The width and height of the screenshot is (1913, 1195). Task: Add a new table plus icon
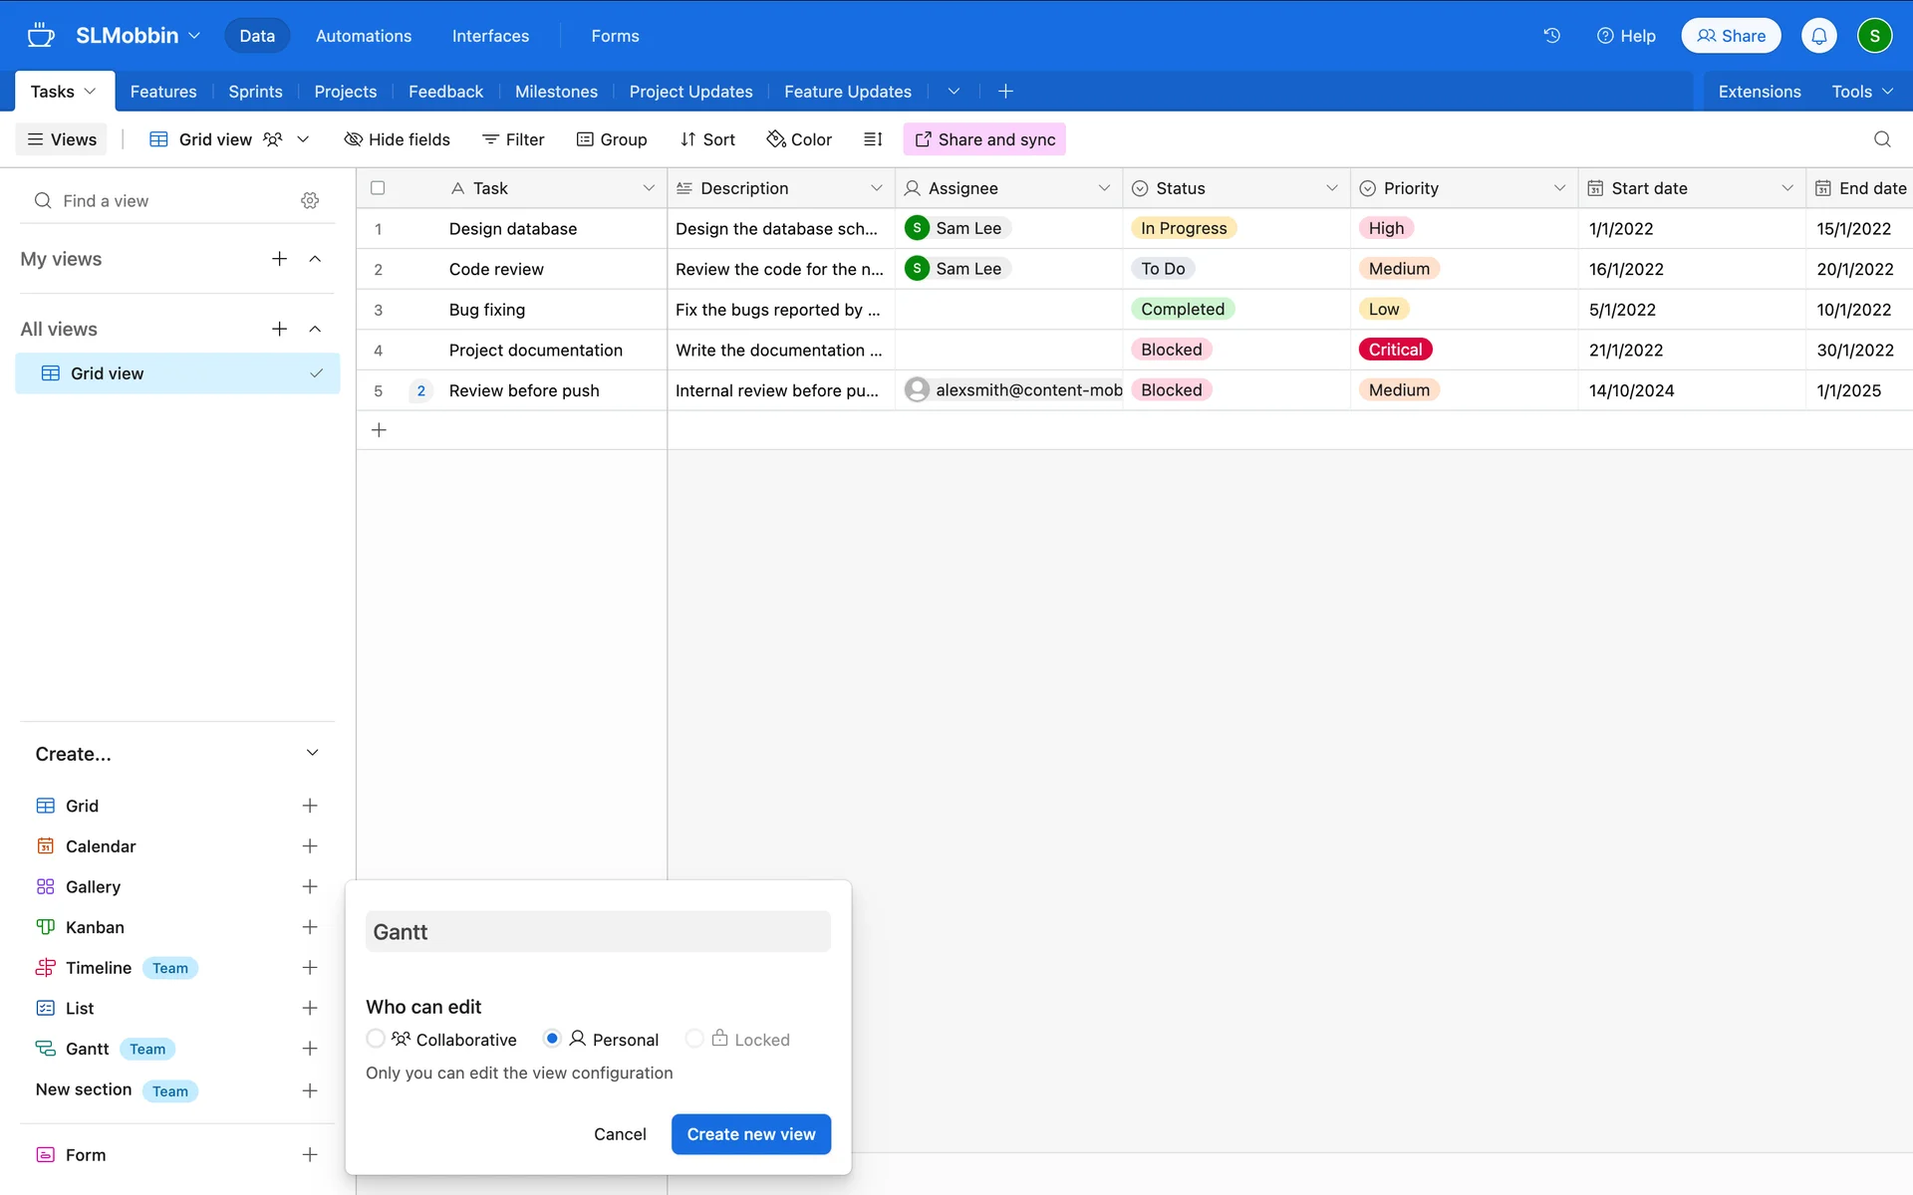(x=1005, y=92)
